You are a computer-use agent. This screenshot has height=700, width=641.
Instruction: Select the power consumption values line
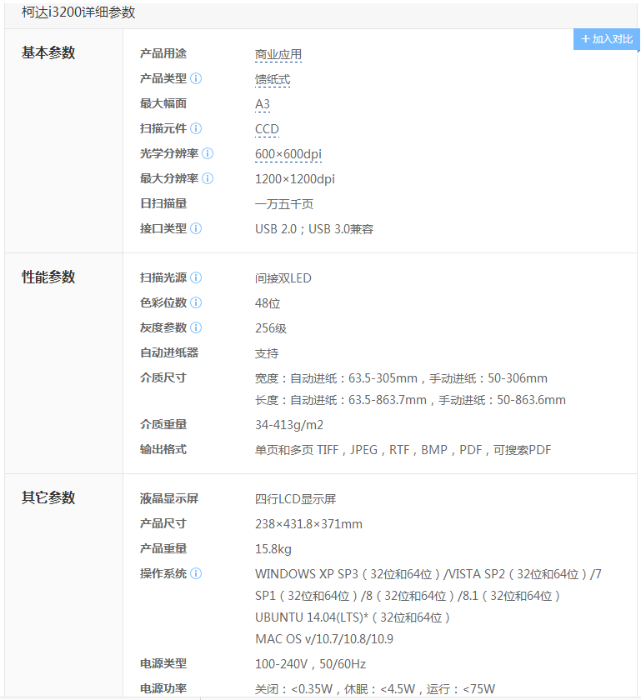tap(375, 689)
